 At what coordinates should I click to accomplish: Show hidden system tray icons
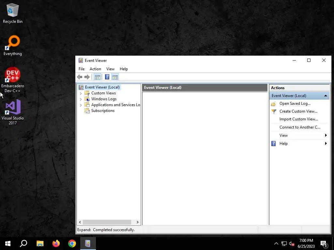(276, 243)
